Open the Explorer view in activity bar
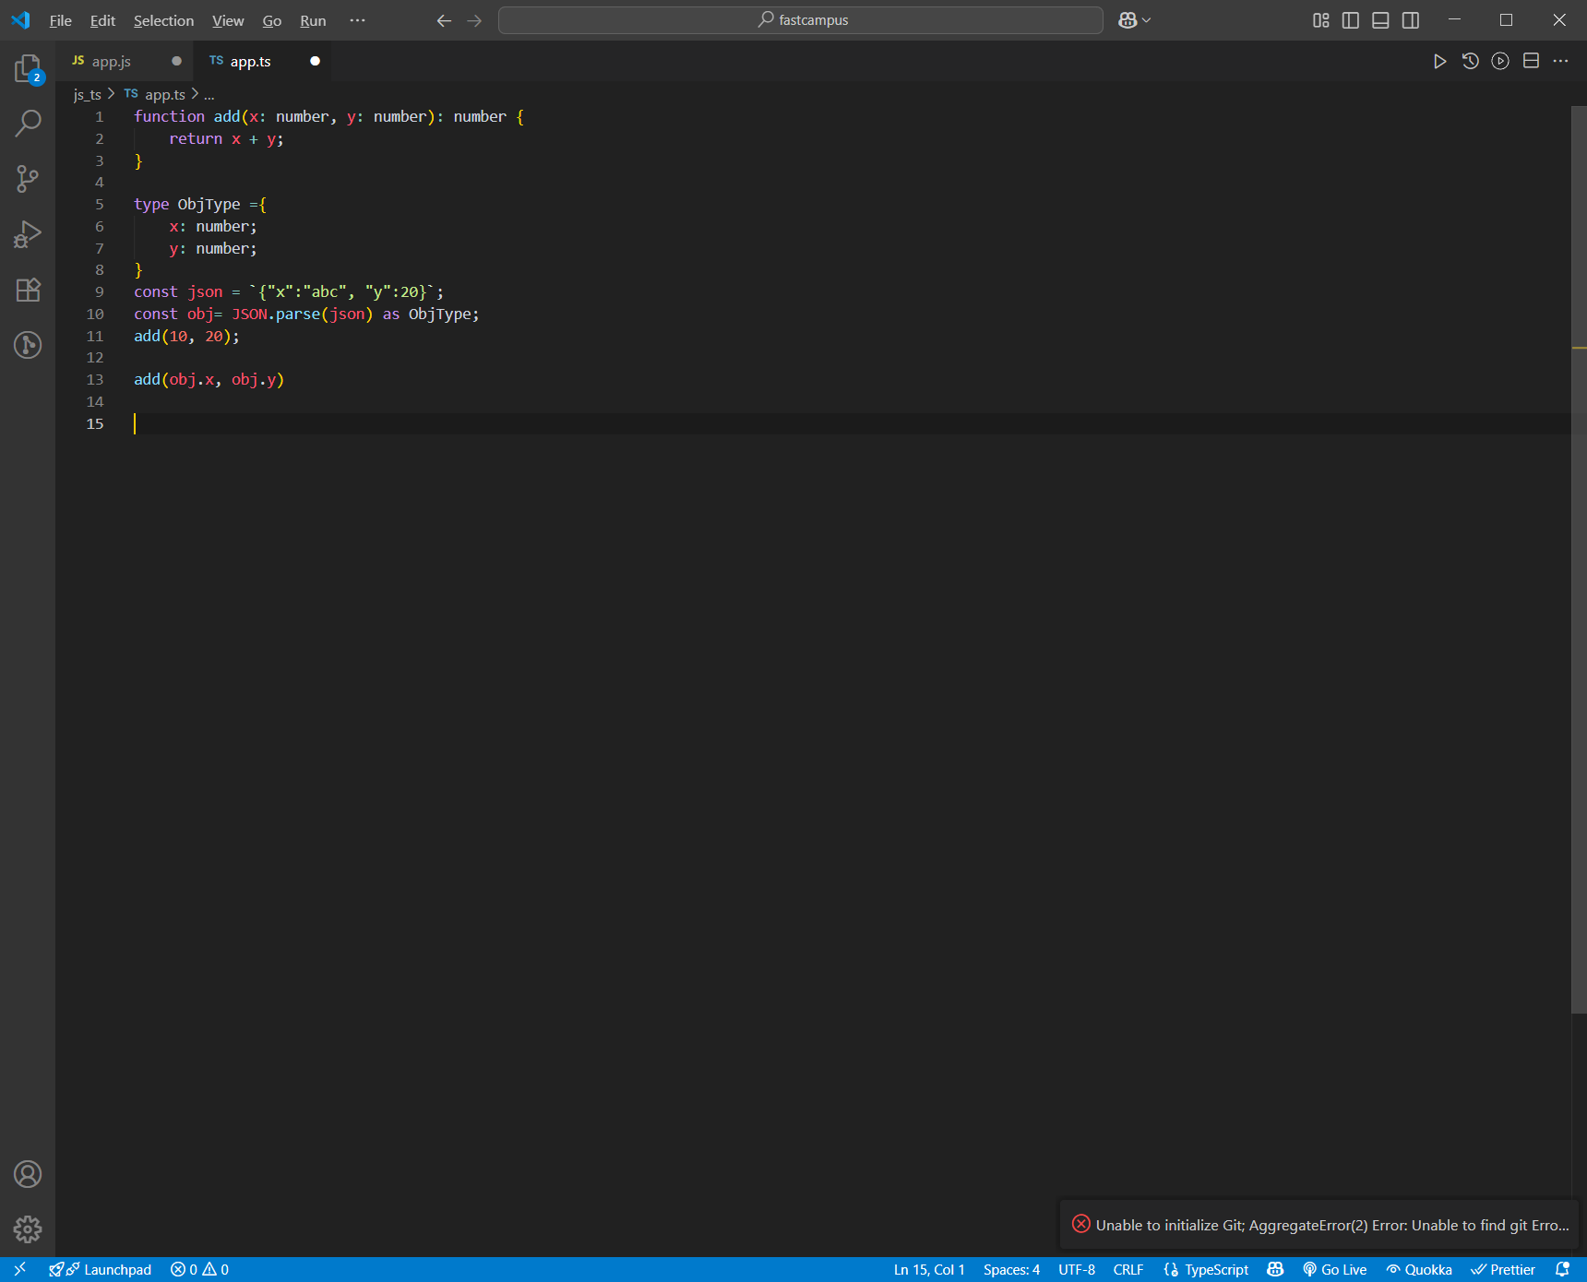 tap(28, 68)
